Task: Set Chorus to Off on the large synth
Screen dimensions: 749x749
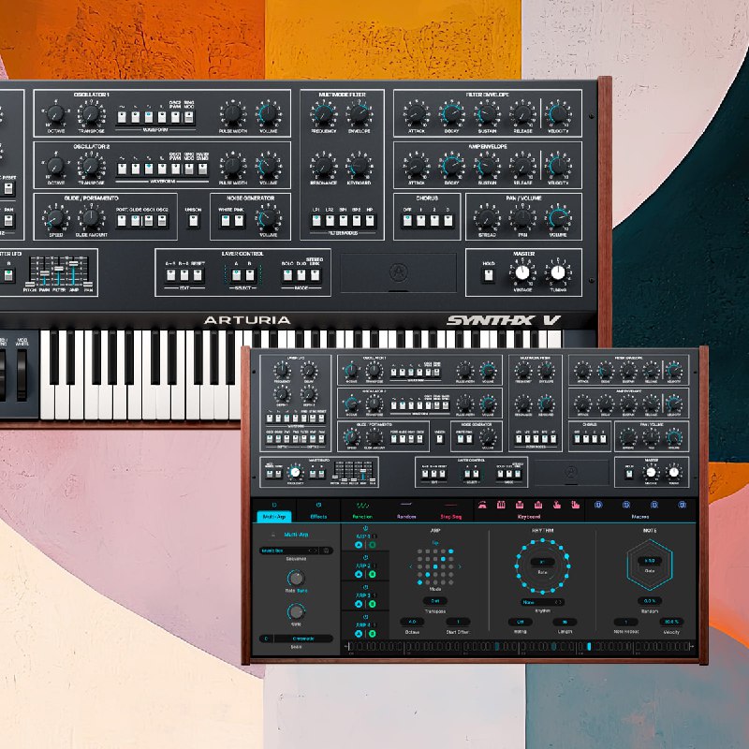Action: 407,221
